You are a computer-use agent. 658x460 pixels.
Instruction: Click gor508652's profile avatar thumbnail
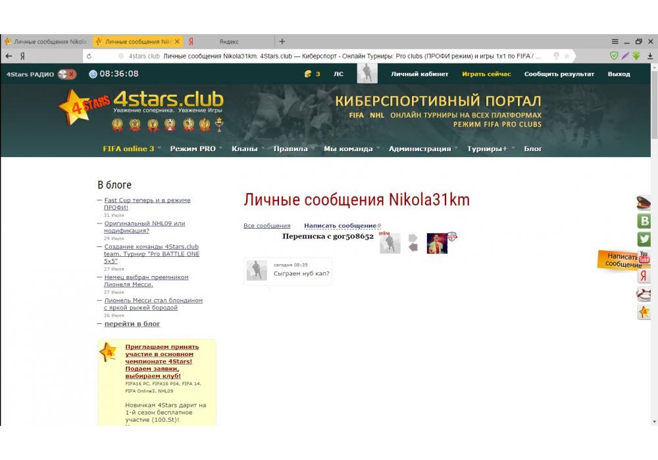(x=437, y=243)
